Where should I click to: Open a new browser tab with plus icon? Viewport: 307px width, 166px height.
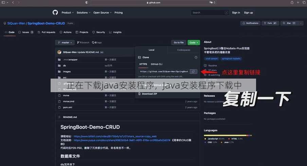pyautogui.click(x=298, y=2)
